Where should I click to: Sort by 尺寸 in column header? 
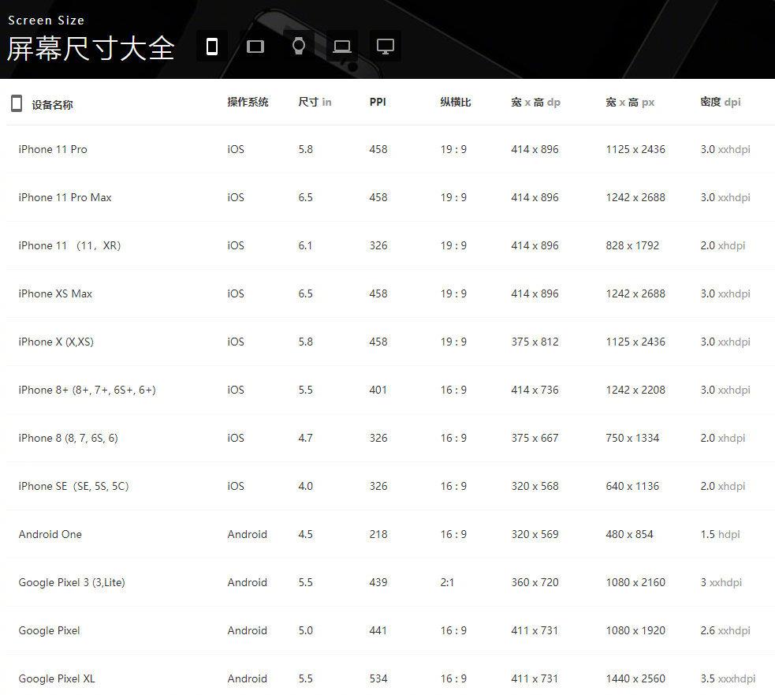tap(315, 102)
